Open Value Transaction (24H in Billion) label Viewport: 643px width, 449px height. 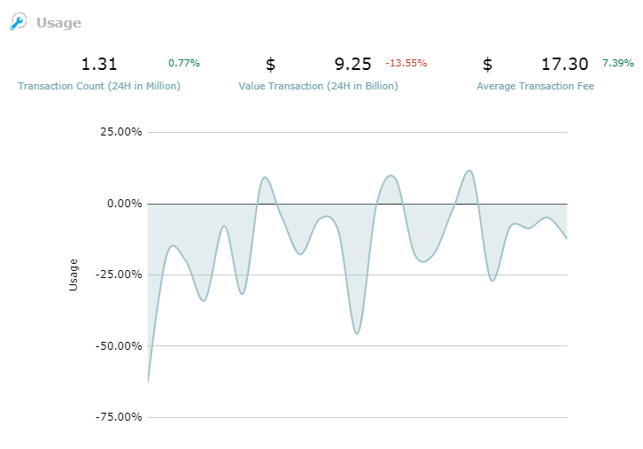(318, 86)
